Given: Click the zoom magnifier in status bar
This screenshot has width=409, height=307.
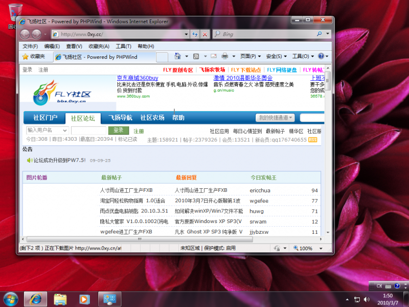Looking at the screenshot, I should tap(296, 248).
